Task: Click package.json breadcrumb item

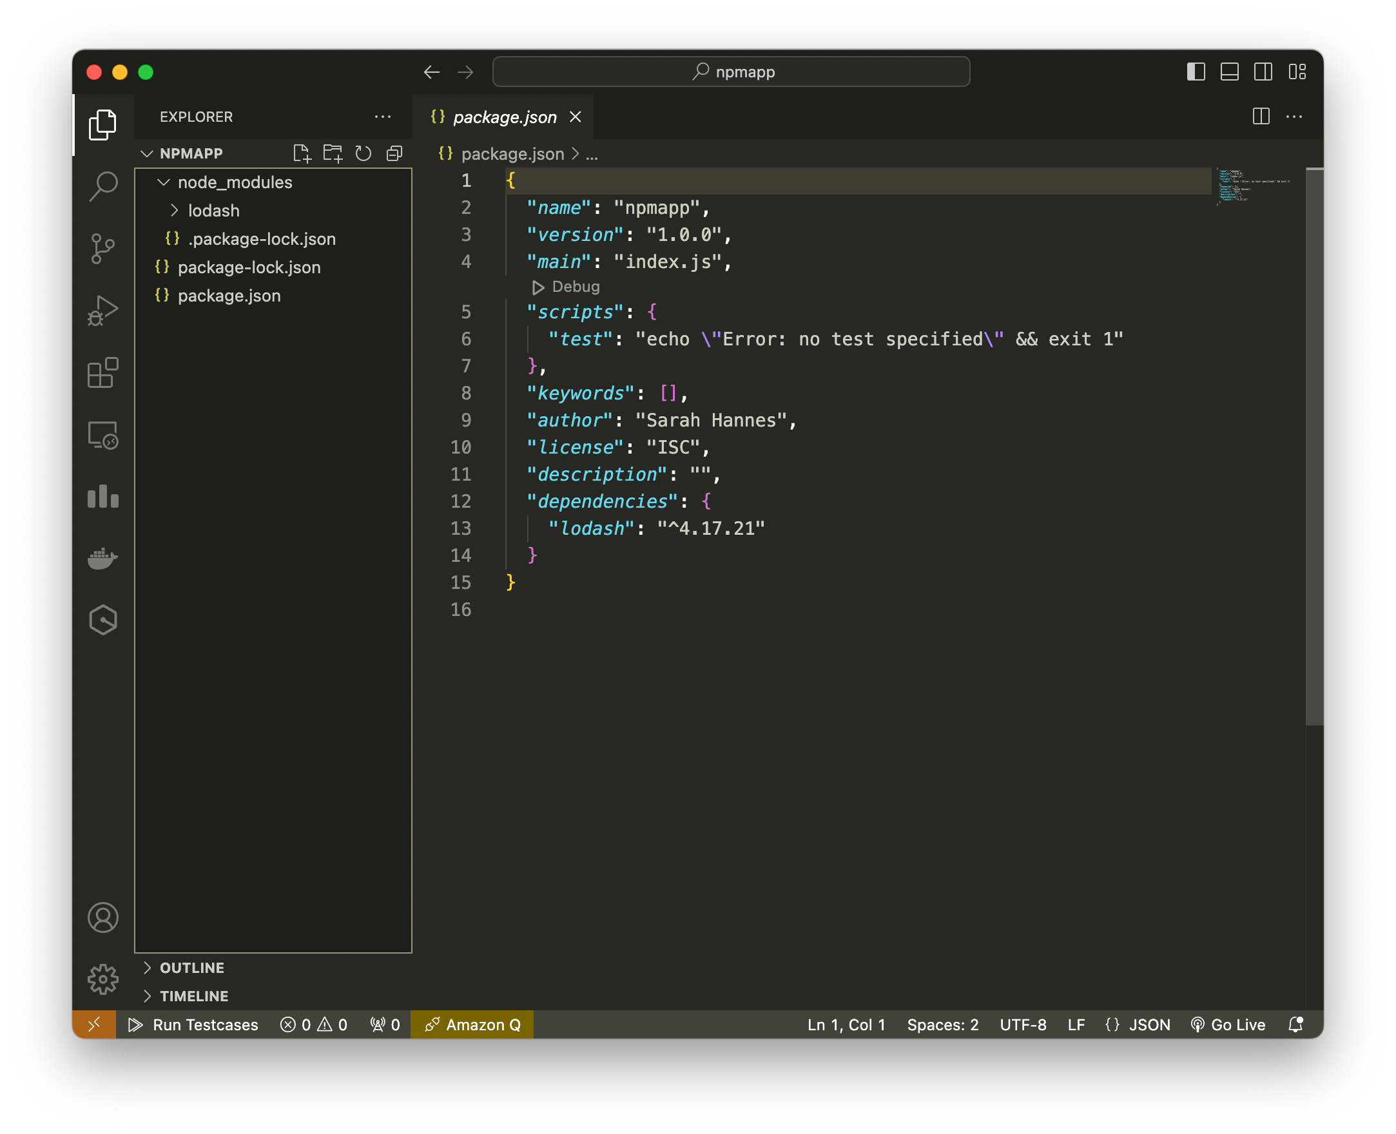Action: [512, 154]
